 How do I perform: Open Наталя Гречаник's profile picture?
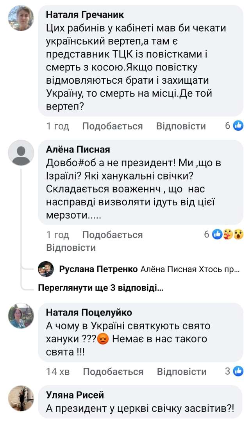pos(21,18)
